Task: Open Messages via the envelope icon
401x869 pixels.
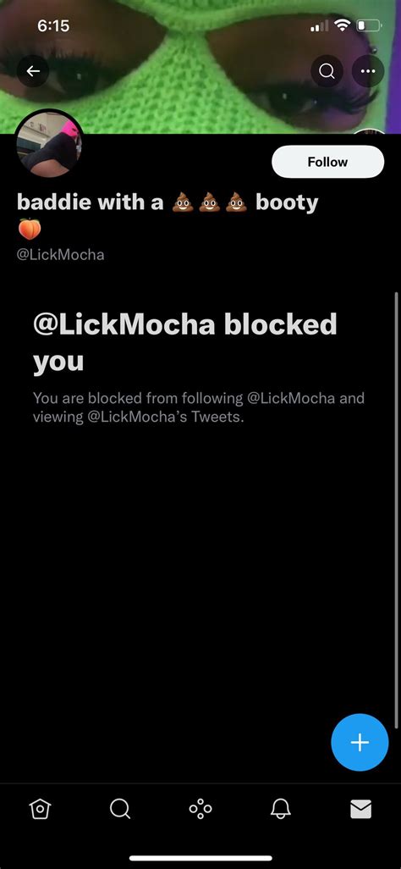Action: coord(360,810)
